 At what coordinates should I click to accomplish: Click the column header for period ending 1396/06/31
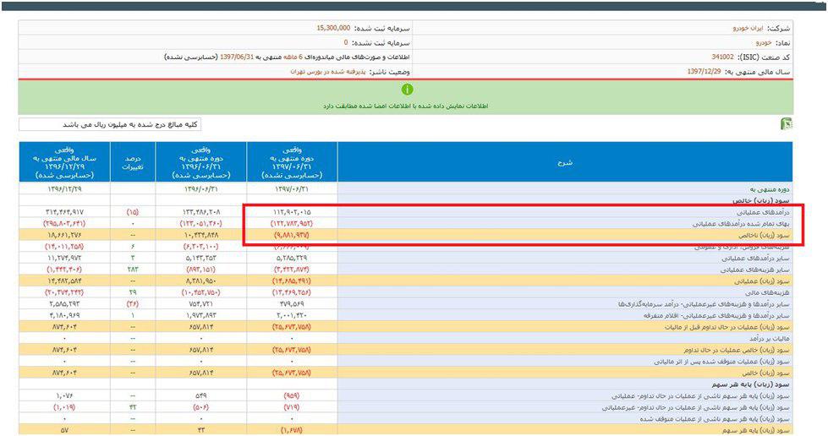(x=201, y=162)
